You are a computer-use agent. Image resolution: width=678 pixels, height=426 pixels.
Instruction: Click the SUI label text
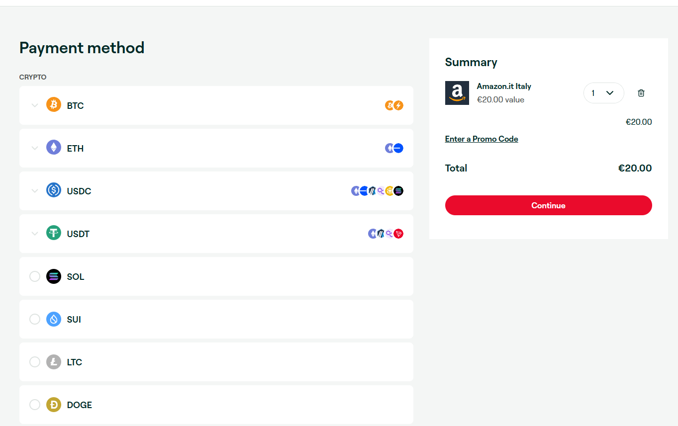(x=74, y=319)
